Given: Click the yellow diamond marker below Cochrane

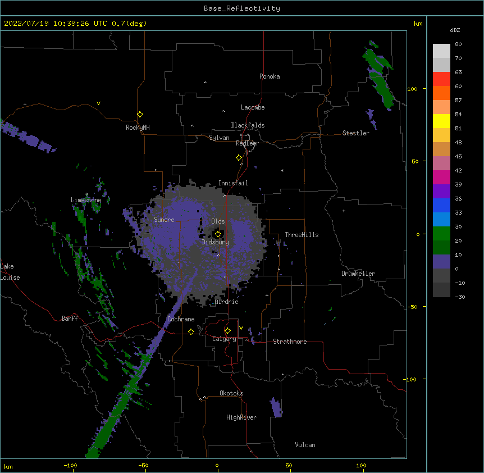Looking at the screenshot, I should [191, 331].
